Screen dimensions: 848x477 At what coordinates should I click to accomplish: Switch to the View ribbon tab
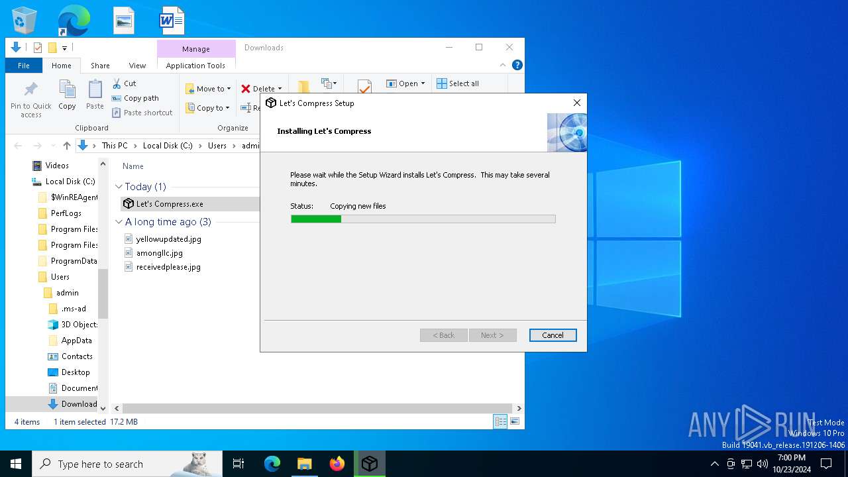137,66
